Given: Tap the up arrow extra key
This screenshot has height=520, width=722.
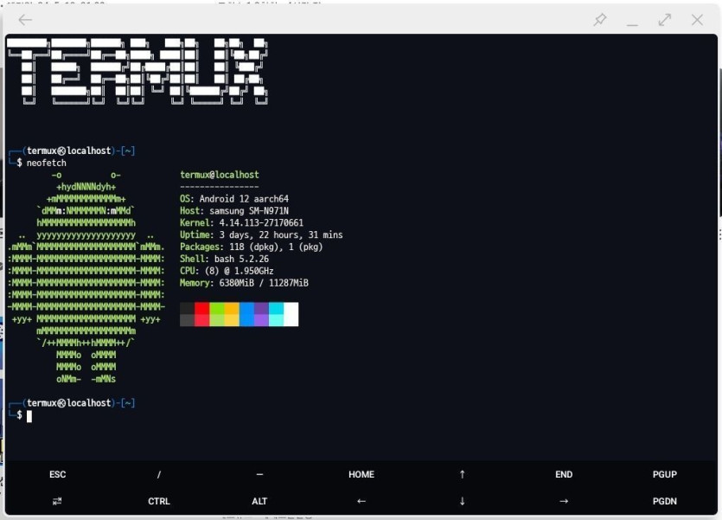Looking at the screenshot, I should tap(463, 474).
